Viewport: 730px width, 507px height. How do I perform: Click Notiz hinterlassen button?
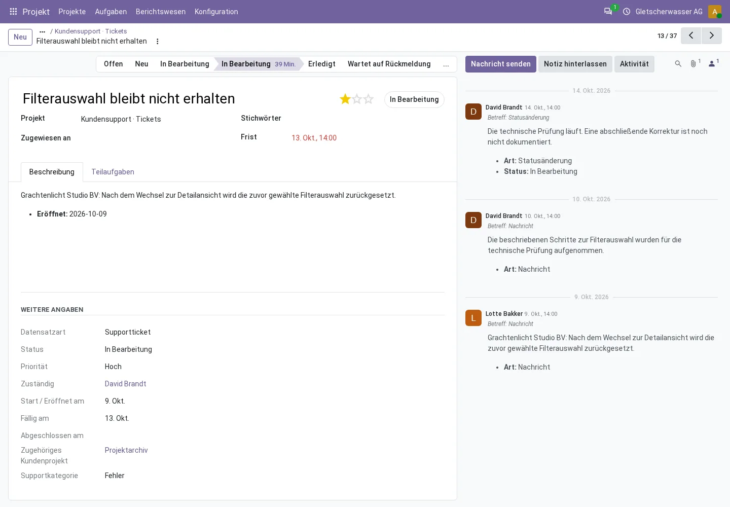pos(575,64)
